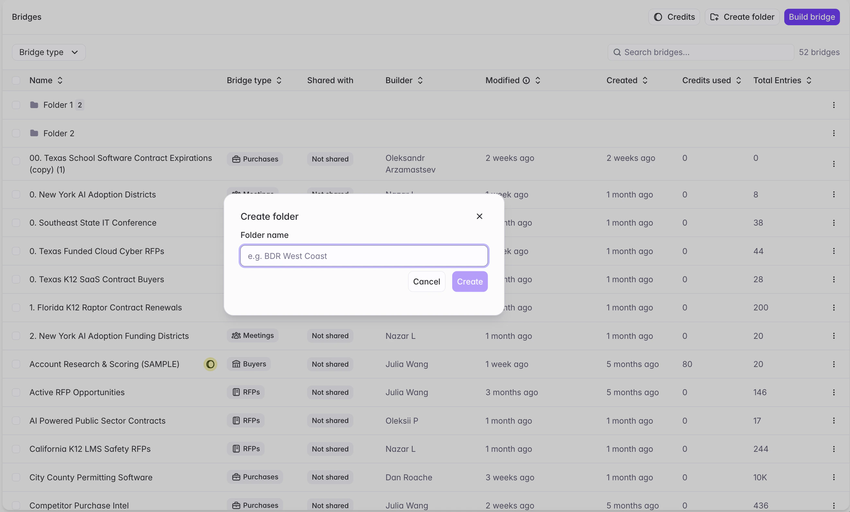Viewport: 850px width, 512px height.
Task: Open row menu for City County Permitting Software
Action: pos(833,477)
